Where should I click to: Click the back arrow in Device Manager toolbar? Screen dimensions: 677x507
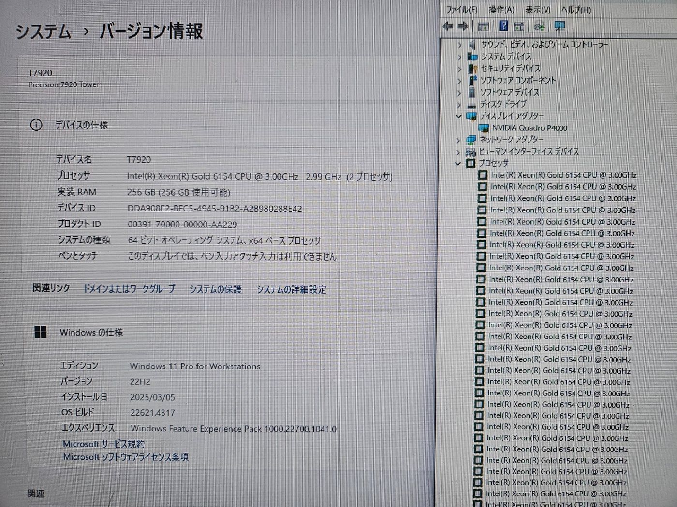tap(448, 26)
